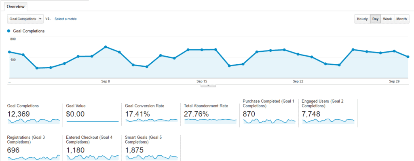Click the Goal Completions legend dot
The image size is (414, 161).
[x=9, y=31]
